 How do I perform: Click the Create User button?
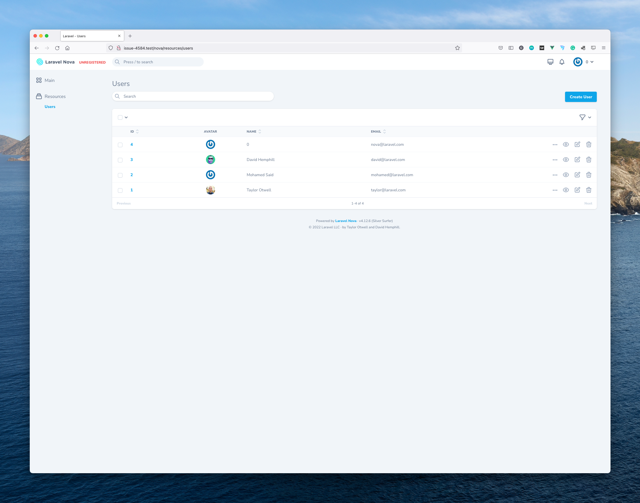coord(580,97)
